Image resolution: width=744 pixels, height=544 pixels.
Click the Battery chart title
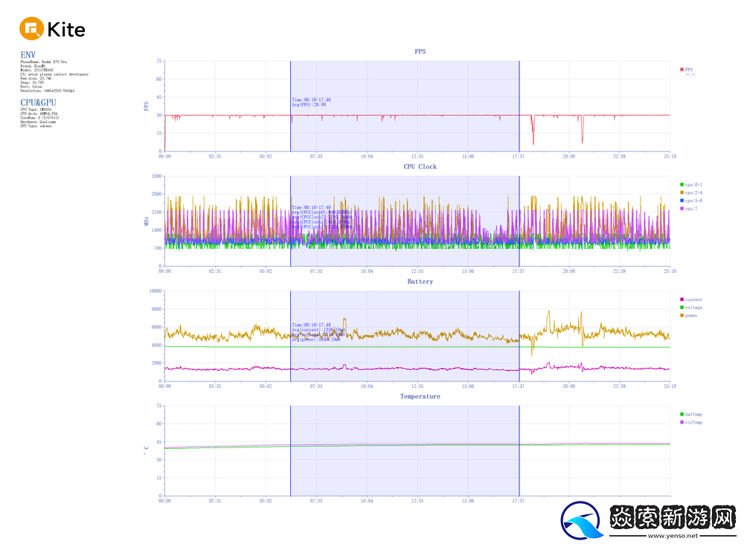click(x=420, y=282)
